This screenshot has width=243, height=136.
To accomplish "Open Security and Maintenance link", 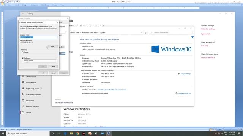I will (64, 102).
